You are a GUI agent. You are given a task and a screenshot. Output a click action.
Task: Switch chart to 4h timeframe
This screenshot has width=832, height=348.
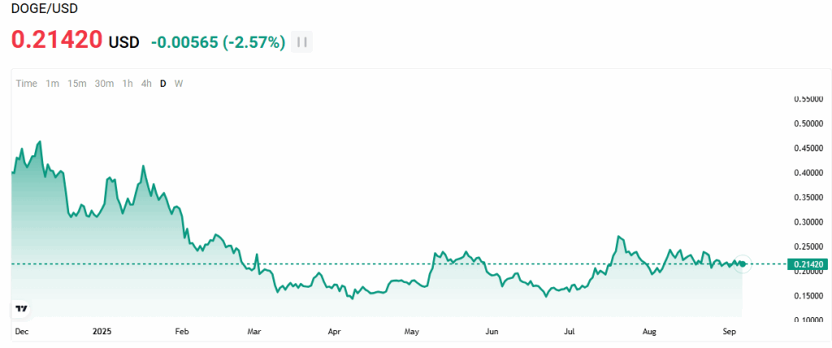point(146,84)
